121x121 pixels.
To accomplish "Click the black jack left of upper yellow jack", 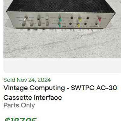I will (72, 18).
